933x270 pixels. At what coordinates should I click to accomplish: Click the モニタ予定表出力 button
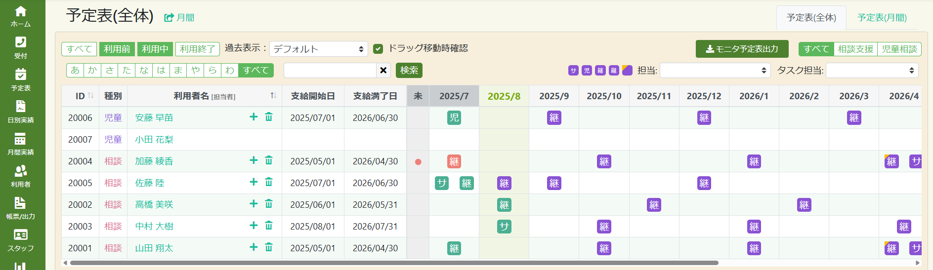pyautogui.click(x=742, y=49)
